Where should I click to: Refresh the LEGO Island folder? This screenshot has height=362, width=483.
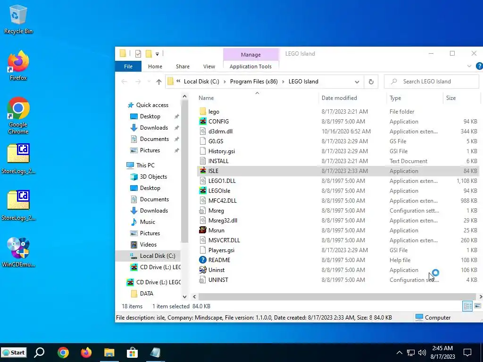pyautogui.click(x=371, y=82)
